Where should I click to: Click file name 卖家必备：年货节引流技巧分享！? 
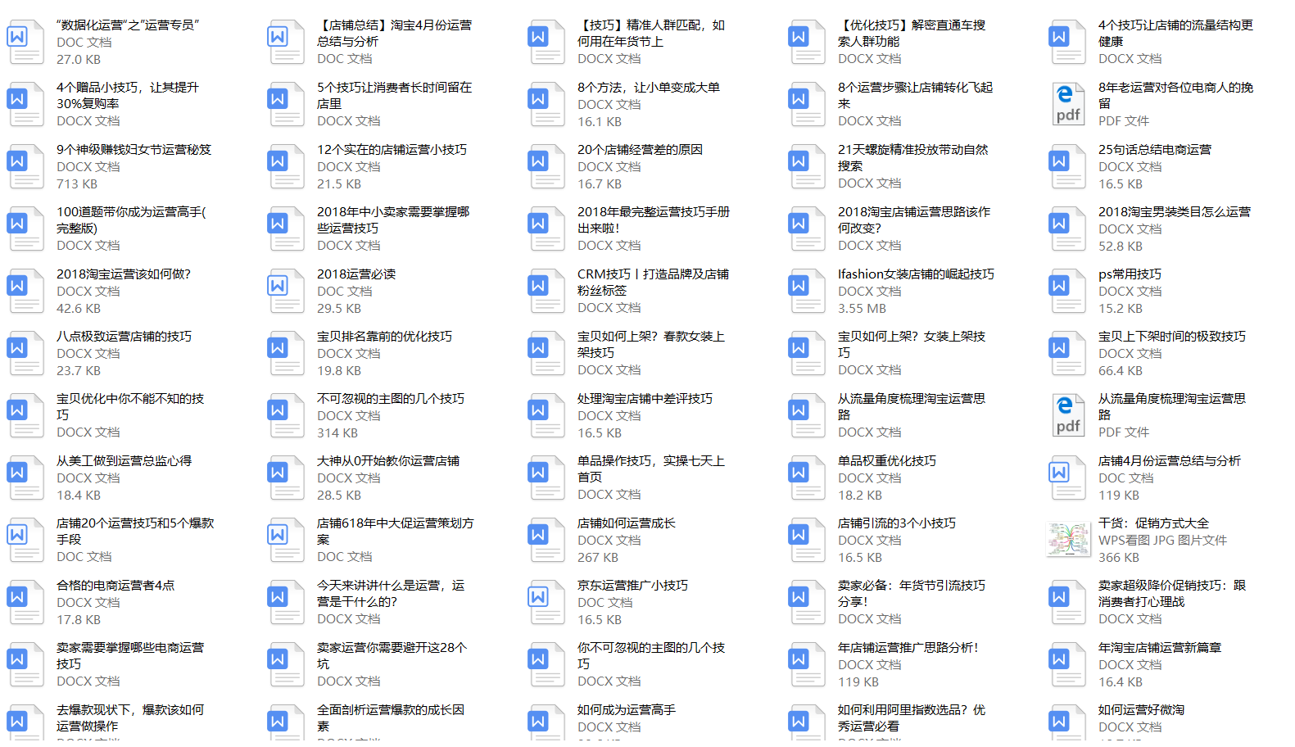pos(912,593)
